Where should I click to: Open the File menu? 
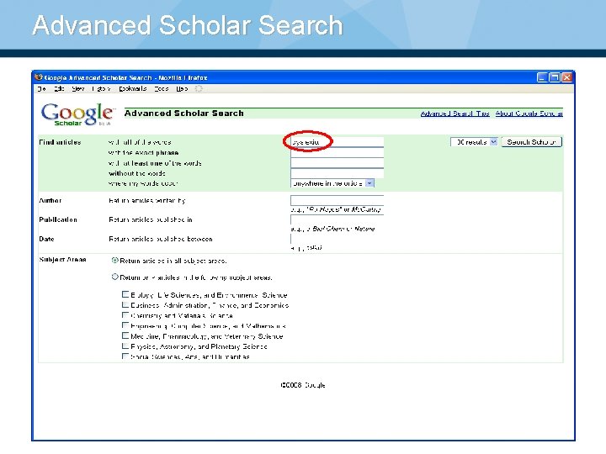(42, 89)
